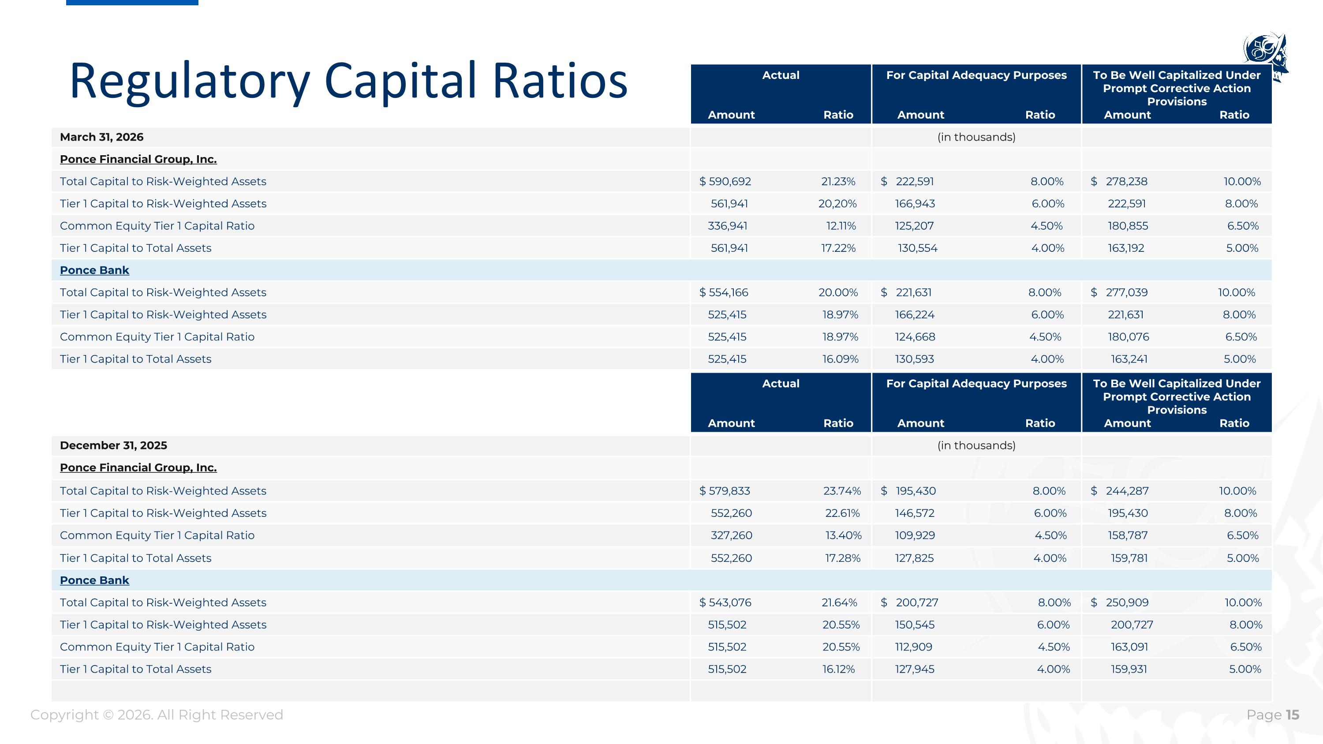Select the ratio '22.61%'
Viewport: 1323px width, 744px height.
(842, 513)
